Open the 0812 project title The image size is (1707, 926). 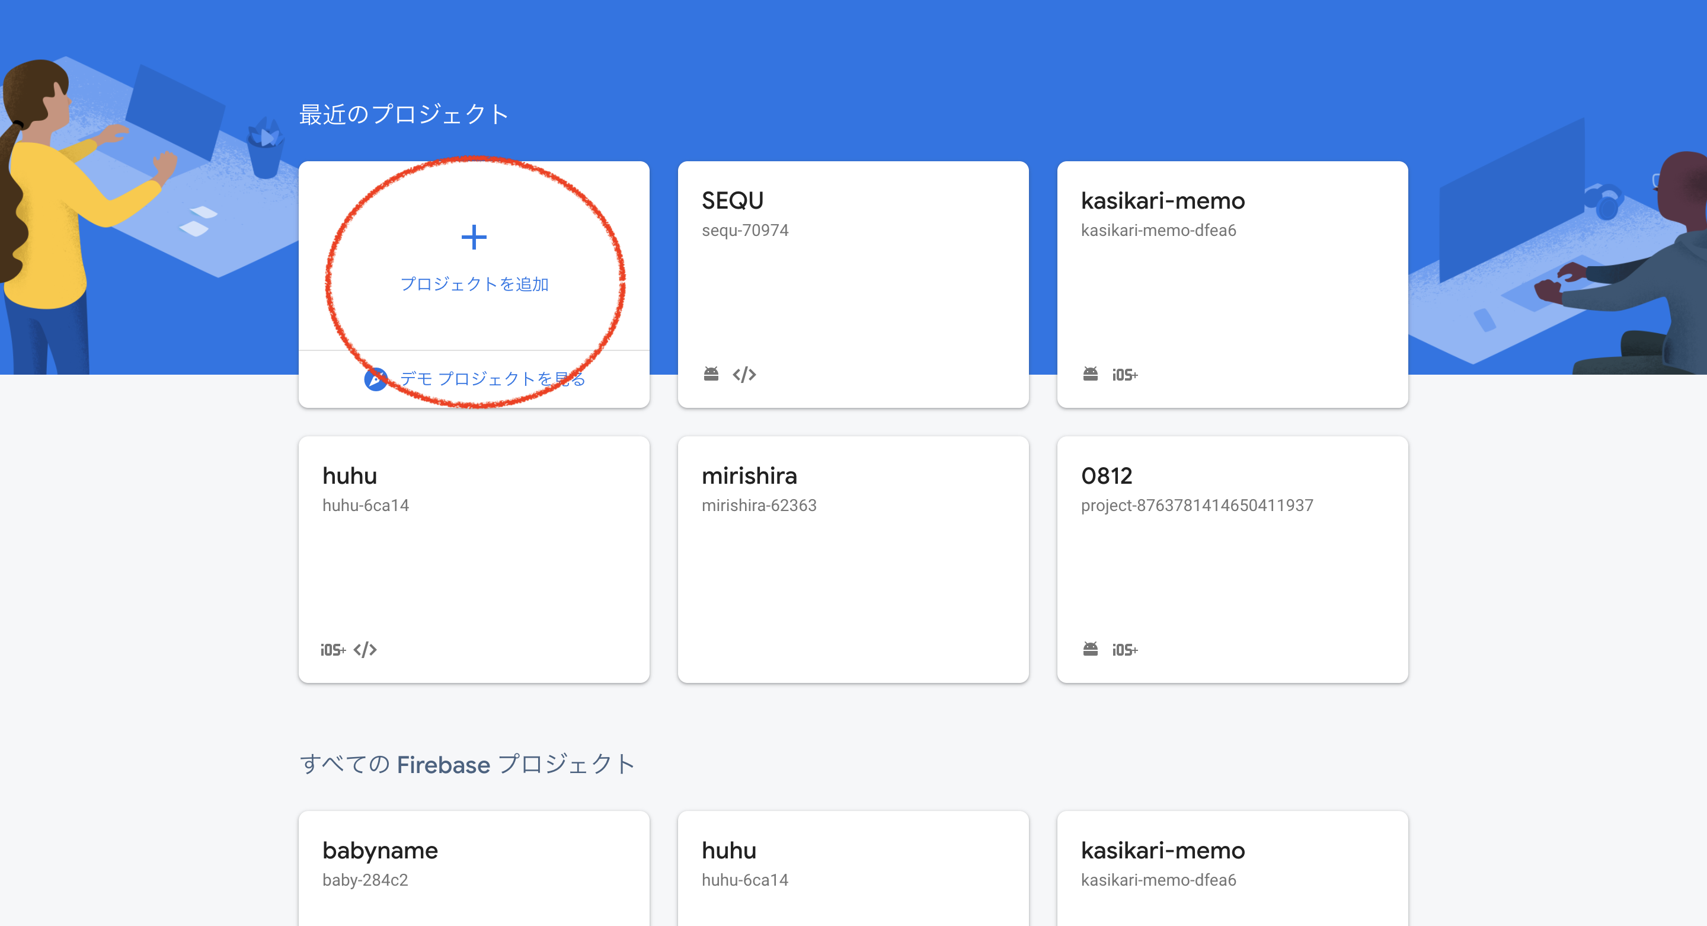[1106, 475]
